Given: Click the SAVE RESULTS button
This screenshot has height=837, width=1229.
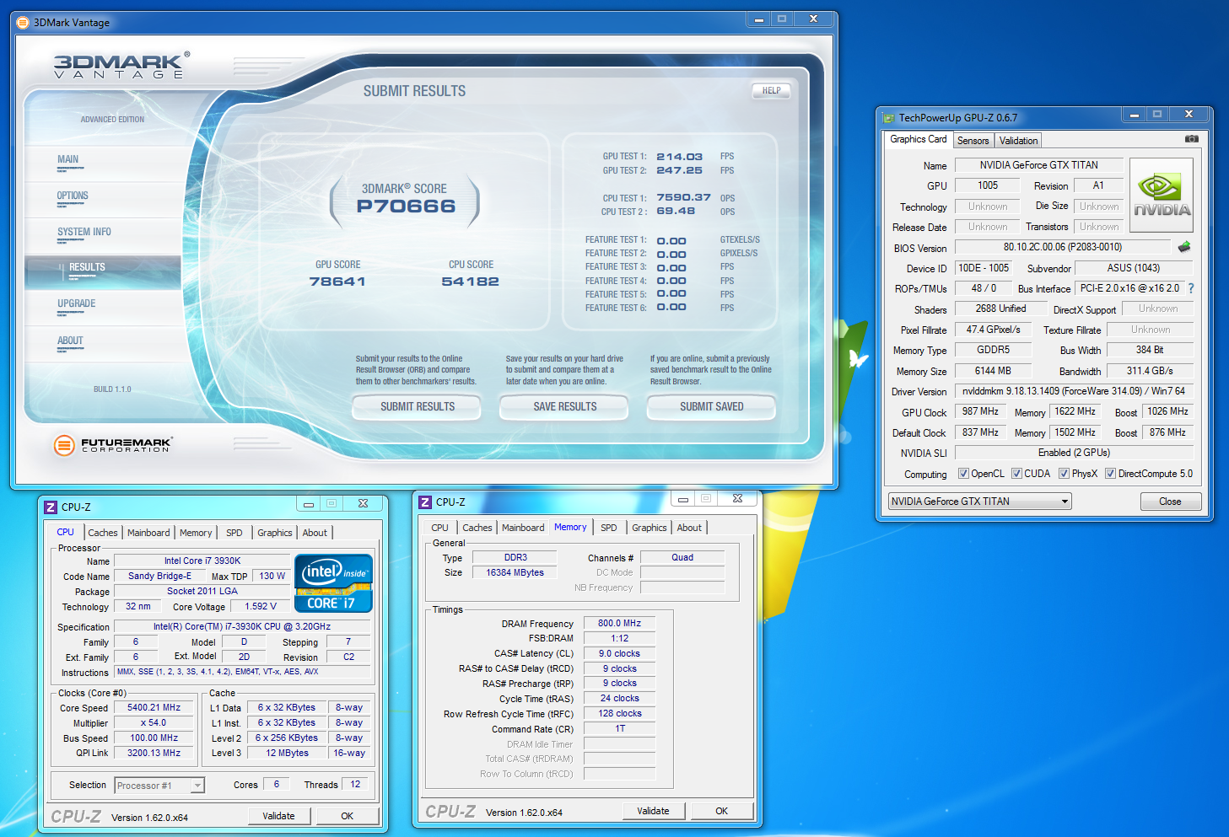Looking at the screenshot, I should (565, 407).
